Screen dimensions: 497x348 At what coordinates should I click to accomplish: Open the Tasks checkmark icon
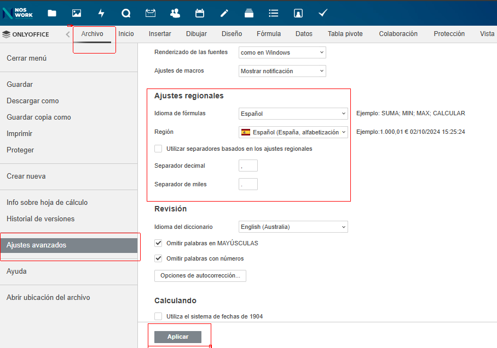pyautogui.click(x=323, y=13)
